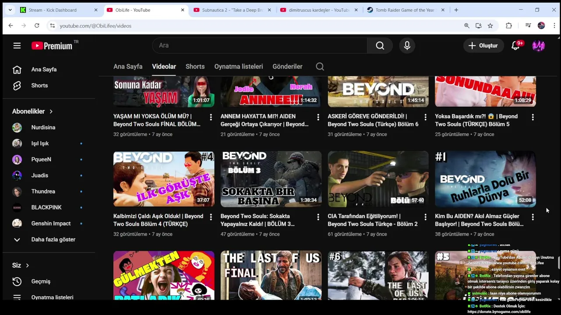Open Chrome profile avatar
Screen dimensions: 561x315
click(541, 26)
